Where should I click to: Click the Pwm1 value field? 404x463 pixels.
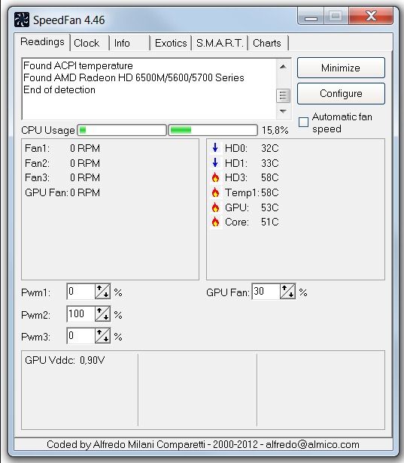(80, 292)
